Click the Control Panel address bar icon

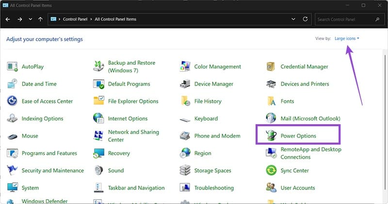(53, 19)
